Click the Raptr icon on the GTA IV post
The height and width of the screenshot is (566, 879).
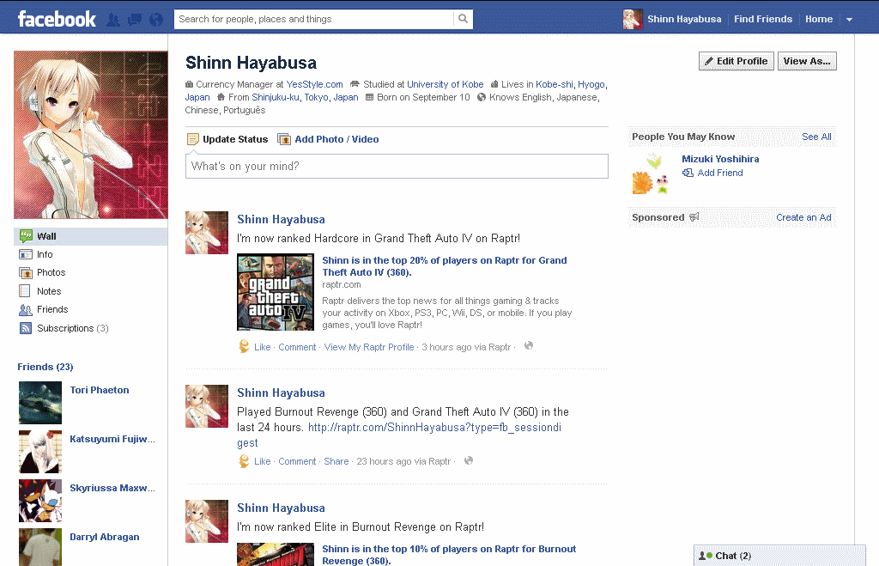[x=244, y=347]
